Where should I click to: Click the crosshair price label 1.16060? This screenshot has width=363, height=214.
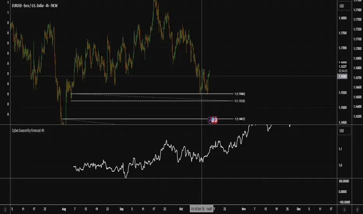tap(342, 76)
